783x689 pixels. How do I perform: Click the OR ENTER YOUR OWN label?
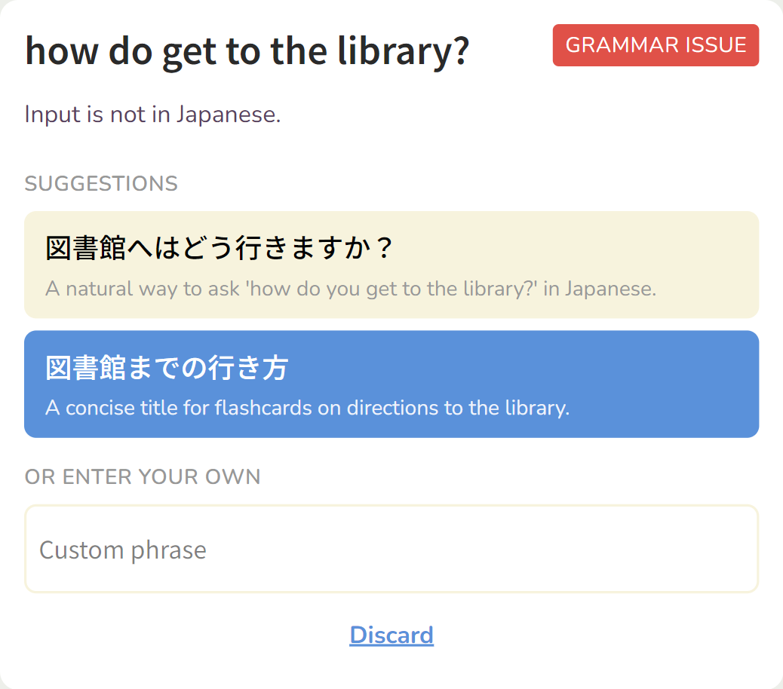[143, 477]
